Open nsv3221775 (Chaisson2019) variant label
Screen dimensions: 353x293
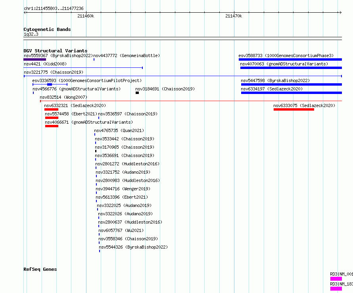point(54,72)
